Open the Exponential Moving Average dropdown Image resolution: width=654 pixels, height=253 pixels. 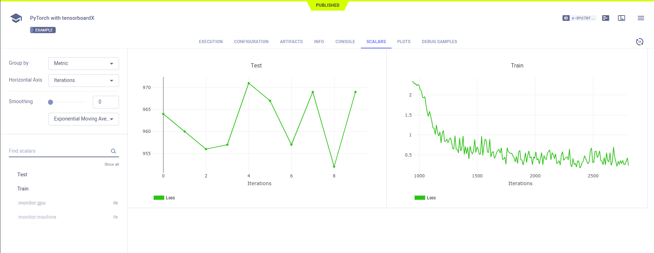coord(83,119)
